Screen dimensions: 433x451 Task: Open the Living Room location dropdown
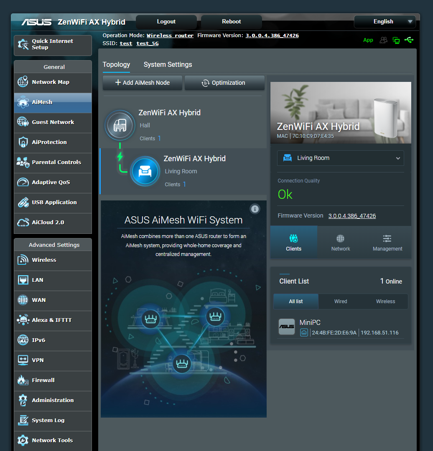click(x=340, y=158)
